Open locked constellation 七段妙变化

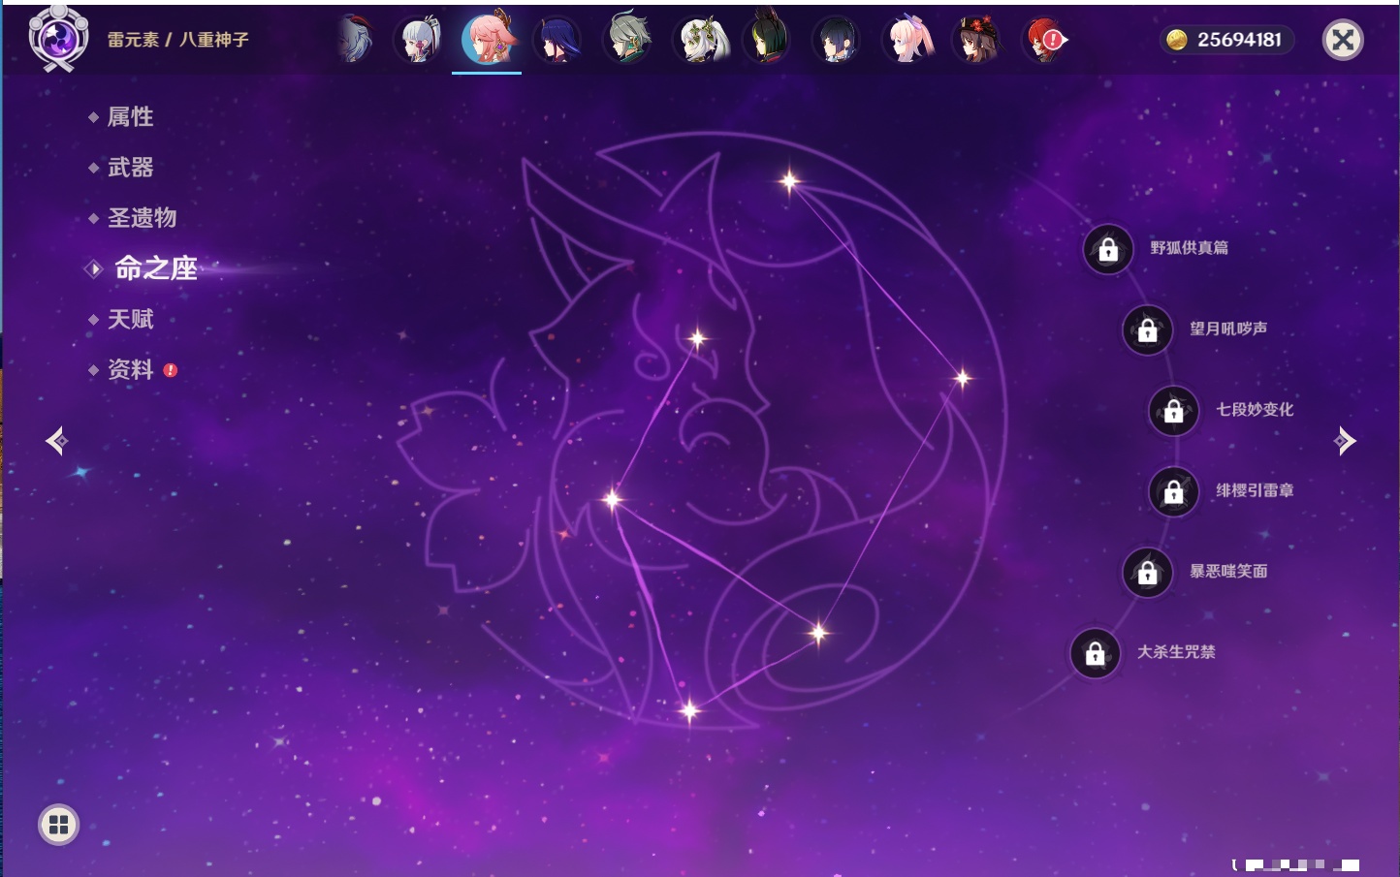coord(1173,411)
